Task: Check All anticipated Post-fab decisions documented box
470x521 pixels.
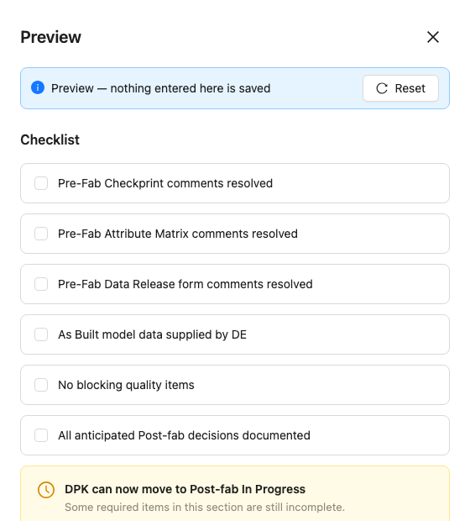Action: point(41,435)
